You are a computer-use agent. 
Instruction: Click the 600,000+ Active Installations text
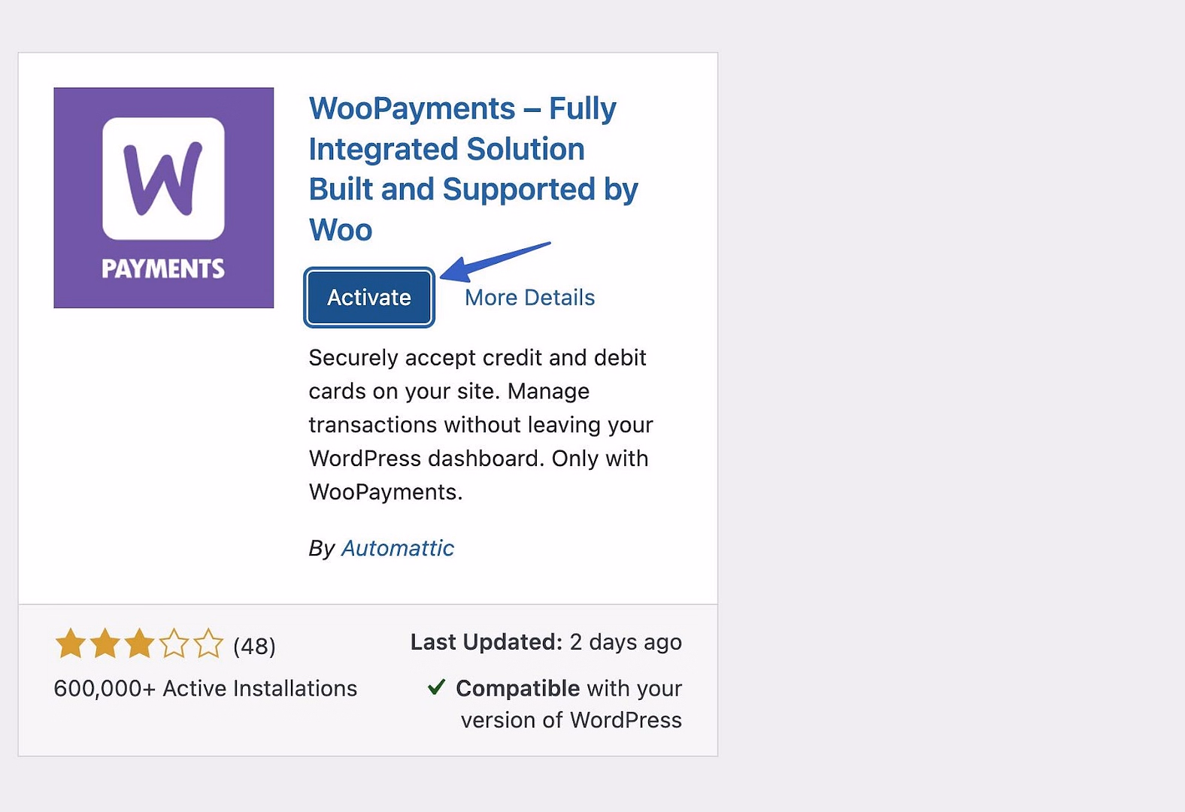205,689
